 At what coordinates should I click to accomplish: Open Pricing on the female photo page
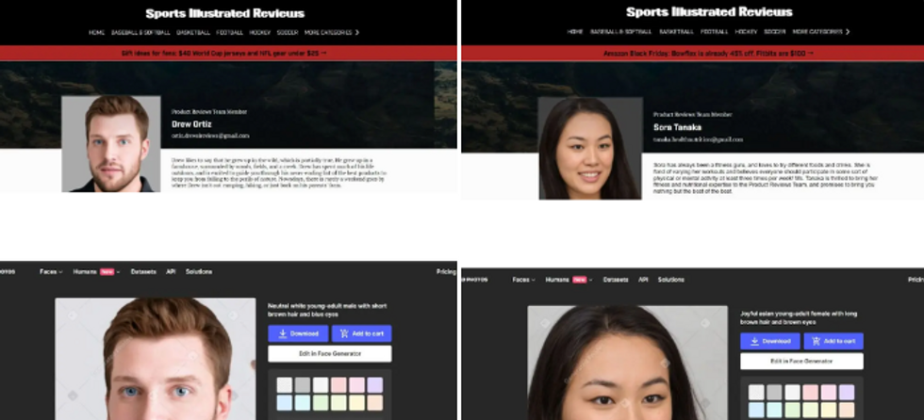pyautogui.click(x=916, y=280)
